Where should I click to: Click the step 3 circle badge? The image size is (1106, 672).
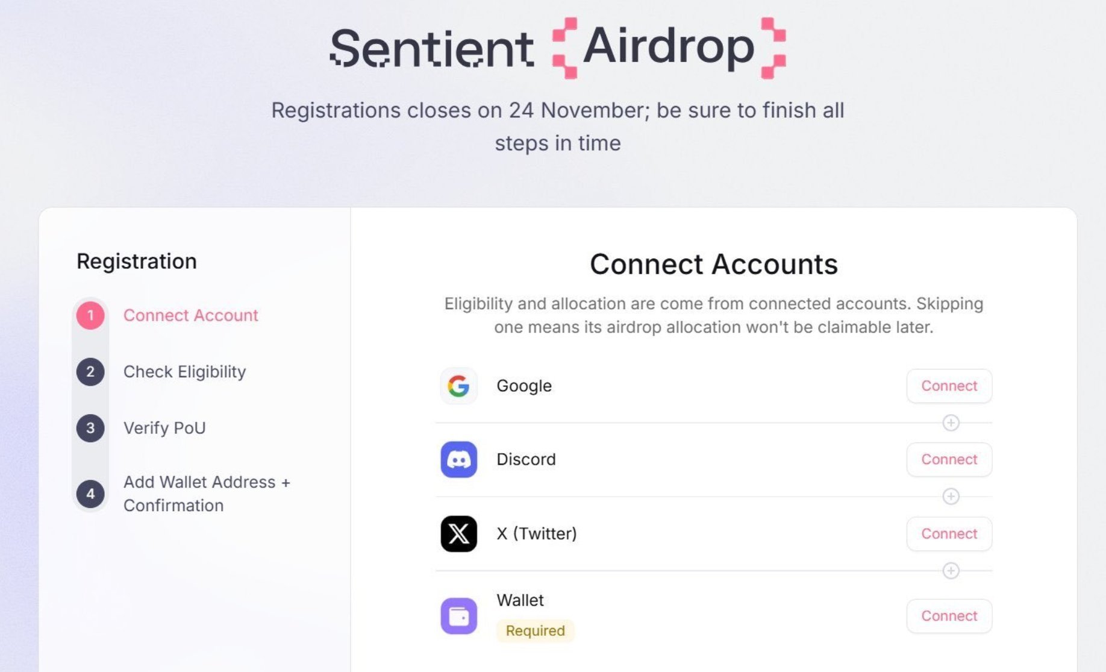coord(90,428)
